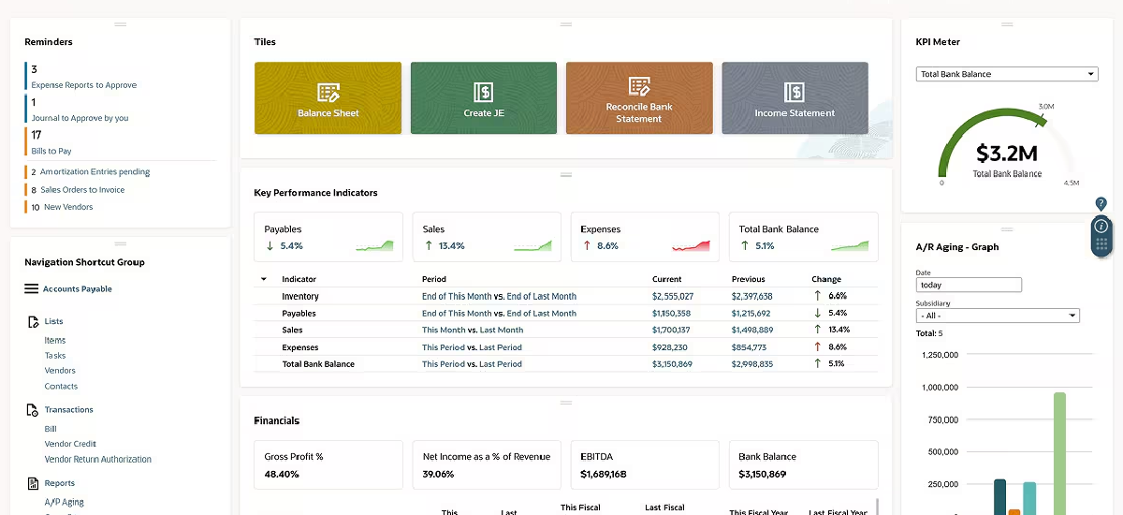Open the New Vendors reminder
1123x515 pixels.
pyautogui.click(x=68, y=207)
